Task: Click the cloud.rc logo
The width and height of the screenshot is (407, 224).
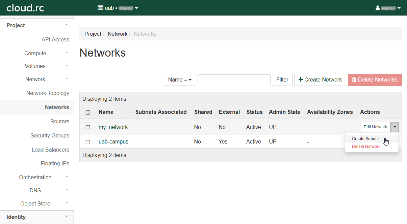Action: tap(25, 8)
